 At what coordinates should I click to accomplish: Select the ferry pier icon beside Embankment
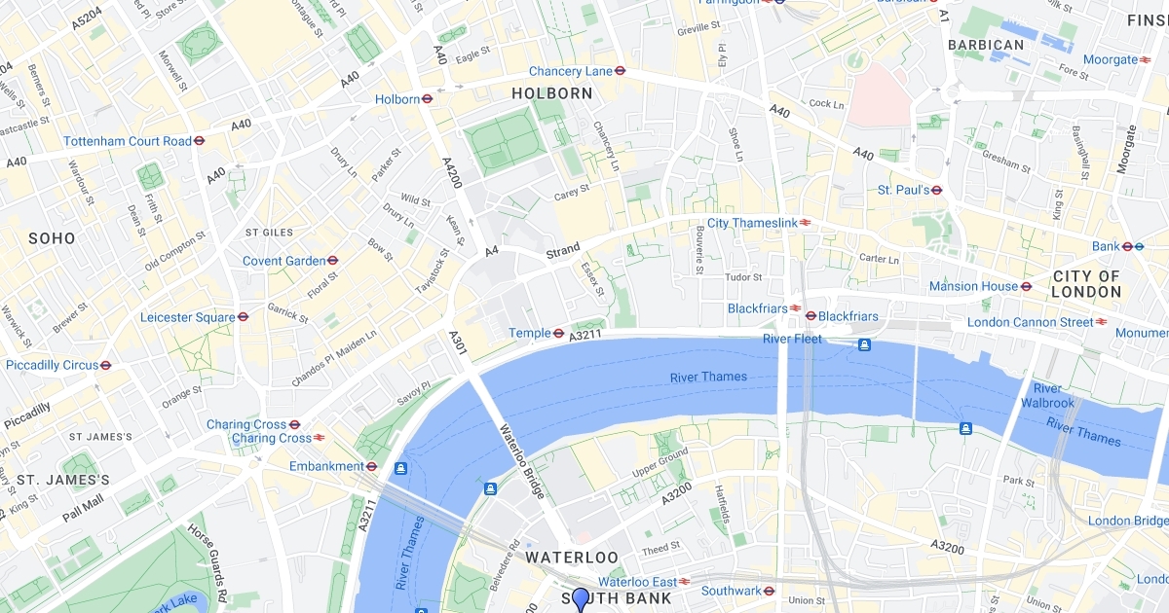tap(399, 469)
